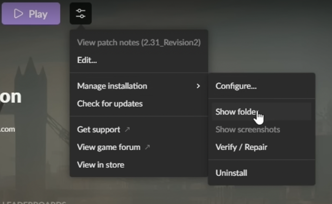Click Show folder in the submenu
Viewport: 332px width, 204px height.
[236, 112]
